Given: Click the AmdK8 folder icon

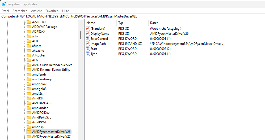Looking at the screenshot, I should click(x=29, y=98).
